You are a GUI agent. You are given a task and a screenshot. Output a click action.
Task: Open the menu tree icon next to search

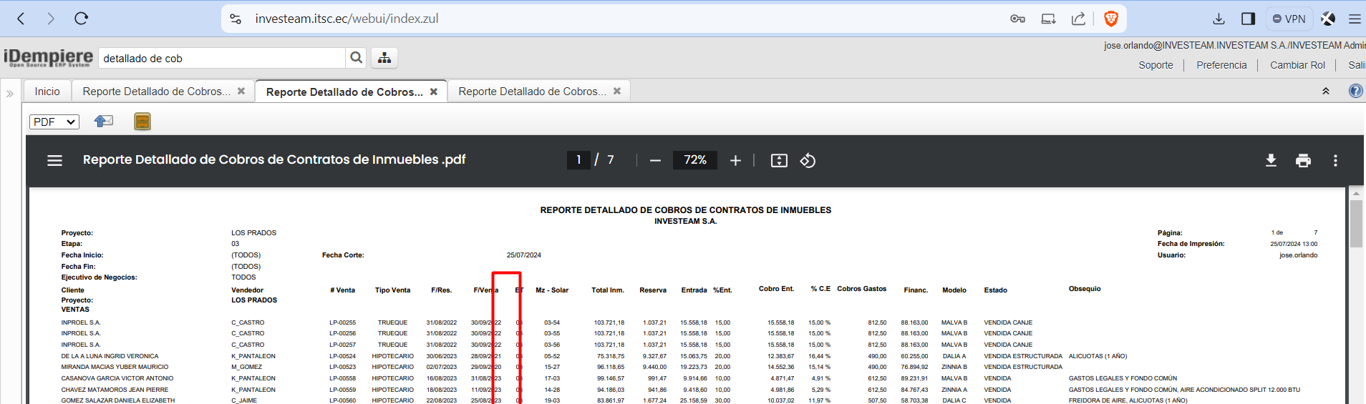coord(384,58)
